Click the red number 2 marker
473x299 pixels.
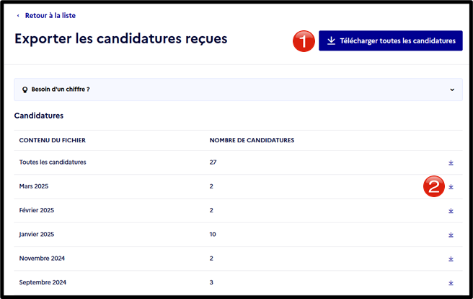click(434, 186)
